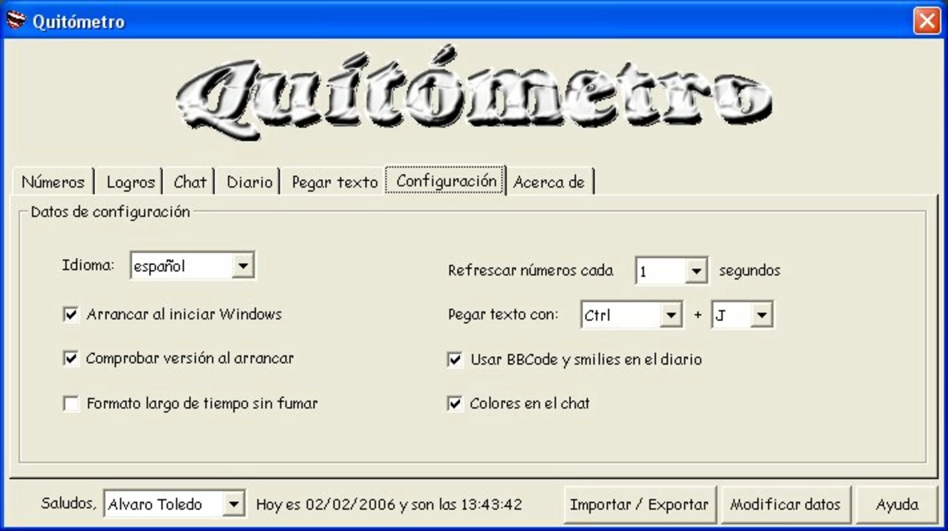Select the Diario tab
The height and width of the screenshot is (531, 948).
(x=249, y=182)
